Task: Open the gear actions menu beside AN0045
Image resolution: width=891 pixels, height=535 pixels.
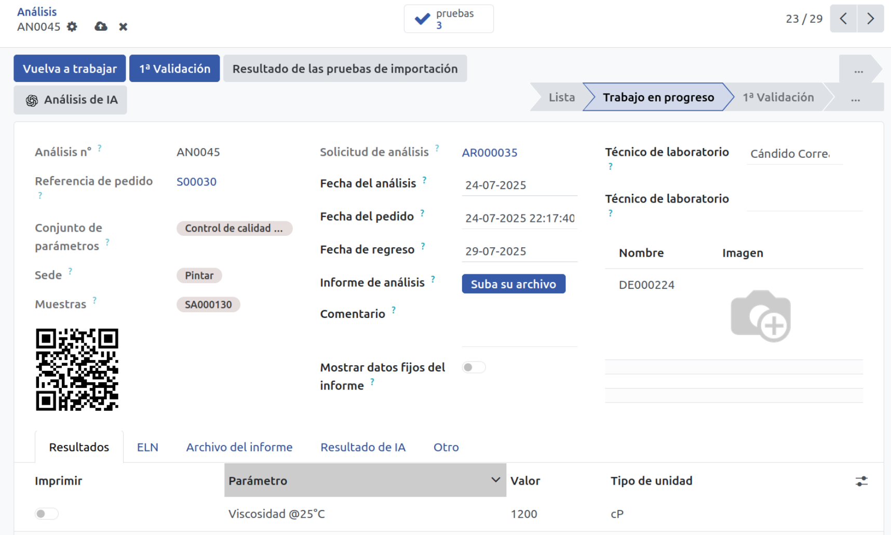Action: 72,26
